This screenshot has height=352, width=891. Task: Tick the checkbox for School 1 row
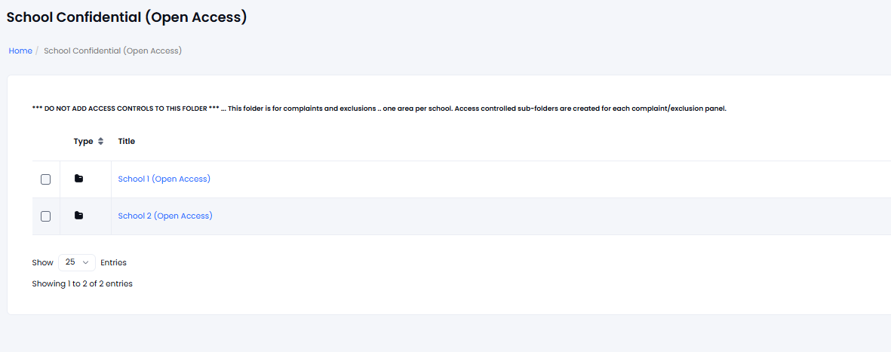tap(45, 179)
